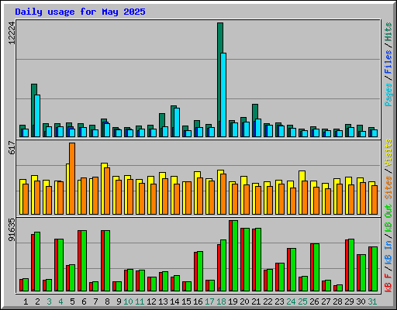Click day 13 on the x-axis
Image resolution: width=397 pixels, height=310 pixels.
click(163, 301)
